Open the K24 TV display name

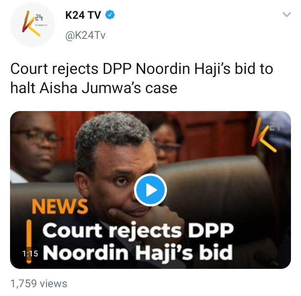click(x=83, y=15)
